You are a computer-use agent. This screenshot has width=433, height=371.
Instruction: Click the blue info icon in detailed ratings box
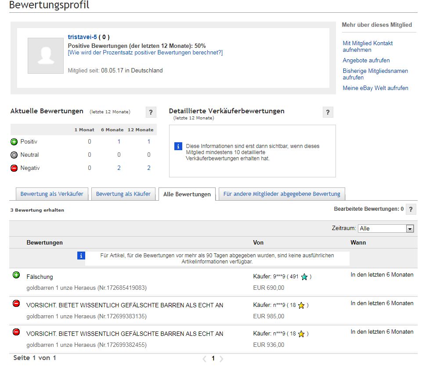tap(178, 147)
